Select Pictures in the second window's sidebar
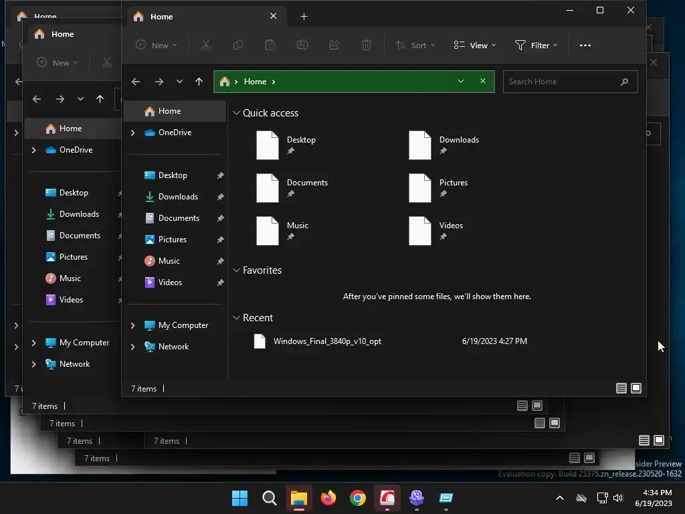The width and height of the screenshot is (685, 514). coord(73,257)
